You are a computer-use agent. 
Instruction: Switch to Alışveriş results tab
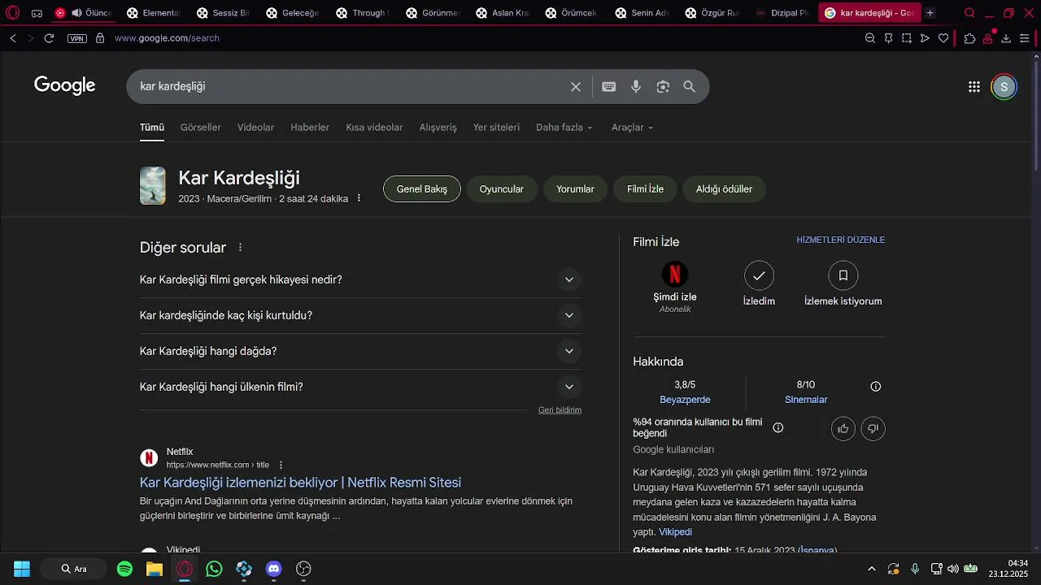[438, 128]
